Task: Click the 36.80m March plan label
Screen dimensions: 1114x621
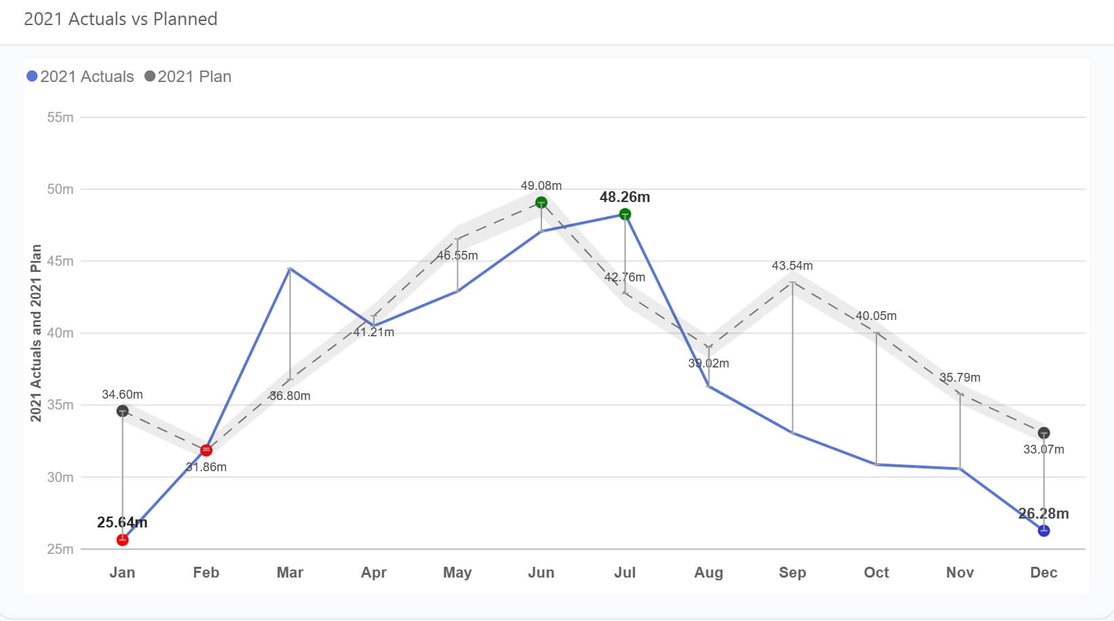Action: 290,396
